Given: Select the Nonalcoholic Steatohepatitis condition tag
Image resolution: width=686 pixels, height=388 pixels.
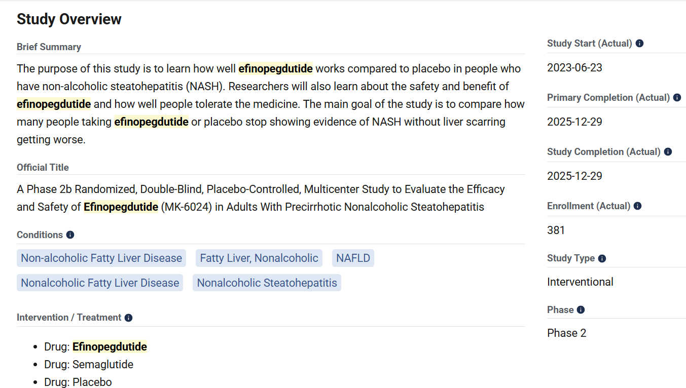Looking at the screenshot, I should pos(267,283).
